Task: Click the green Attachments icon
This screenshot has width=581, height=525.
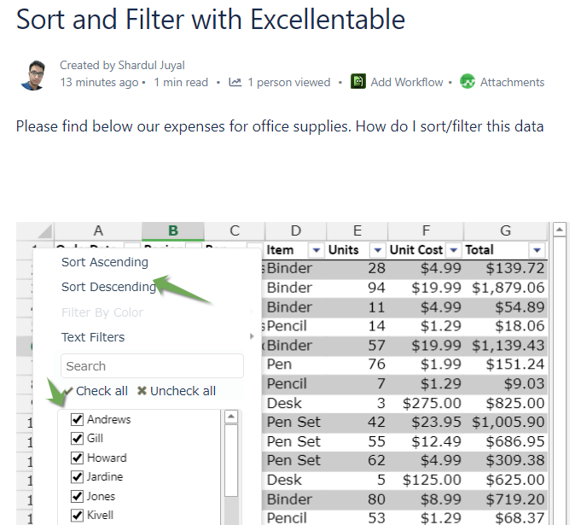Action: tap(468, 82)
